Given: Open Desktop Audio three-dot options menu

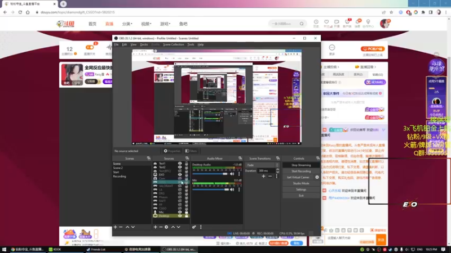Looking at the screenshot, I should [239, 174].
